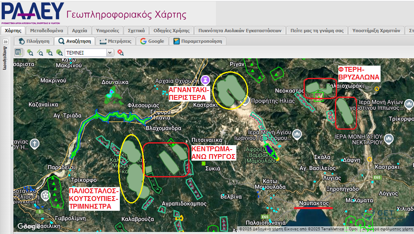Clear search results with the red X icon
The width and height of the screenshot is (414, 234).
pos(120,53)
